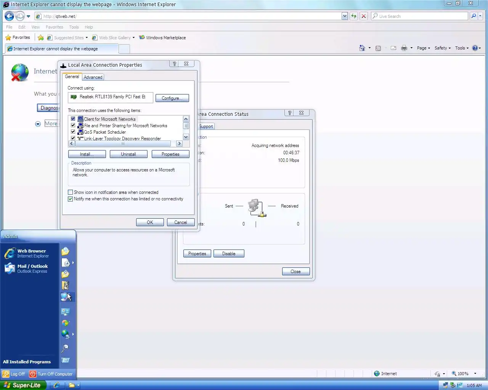The width and height of the screenshot is (488, 390).
Task: Click the Search magnifier icon in Start menu
Action: [65, 348]
